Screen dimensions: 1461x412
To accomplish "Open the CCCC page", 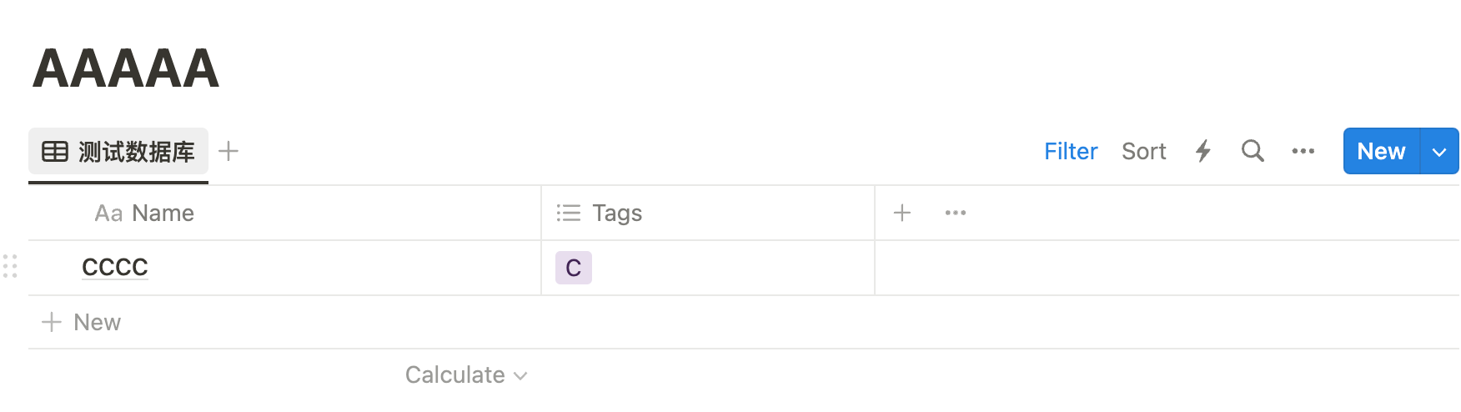I will click(x=115, y=267).
